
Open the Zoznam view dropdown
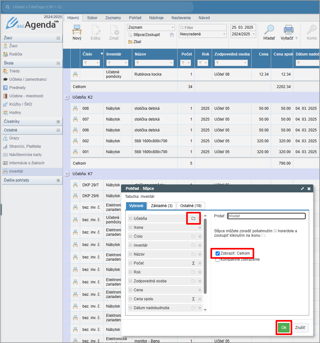click(173, 27)
